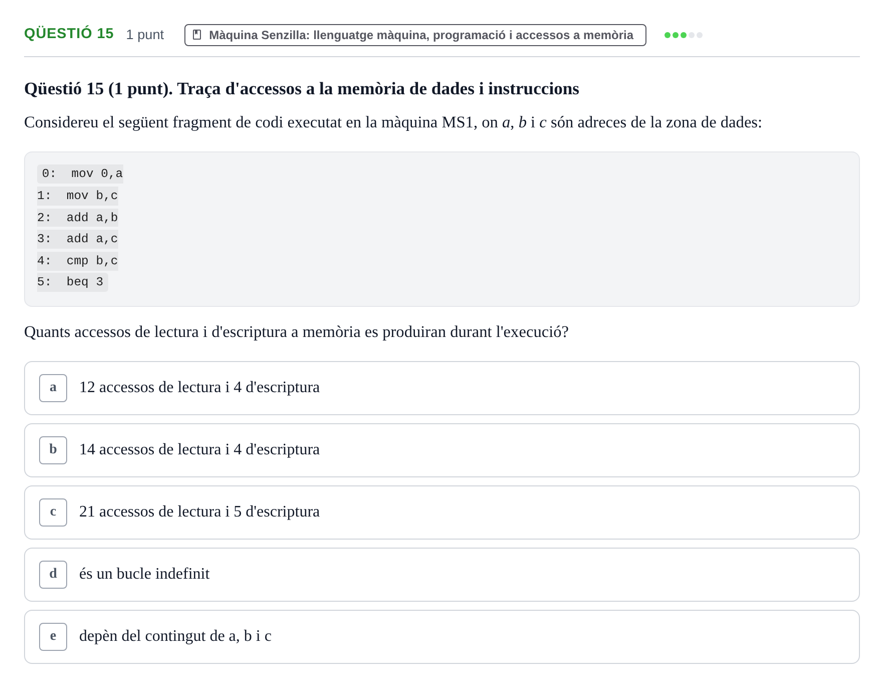Click the difficulty dots indicator
Screen dimensions: 884x688
pos(684,35)
